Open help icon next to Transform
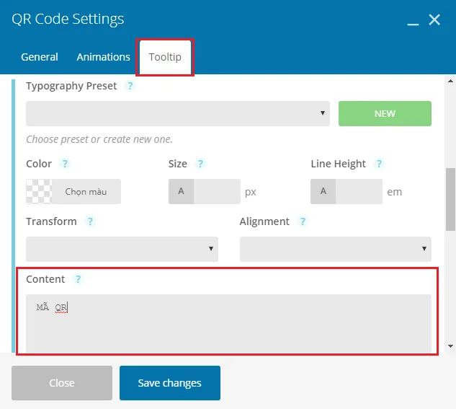Screen dimensions: 456x409 [x=90, y=221]
